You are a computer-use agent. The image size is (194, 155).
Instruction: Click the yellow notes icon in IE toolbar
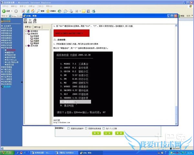click(x=84, y=11)
